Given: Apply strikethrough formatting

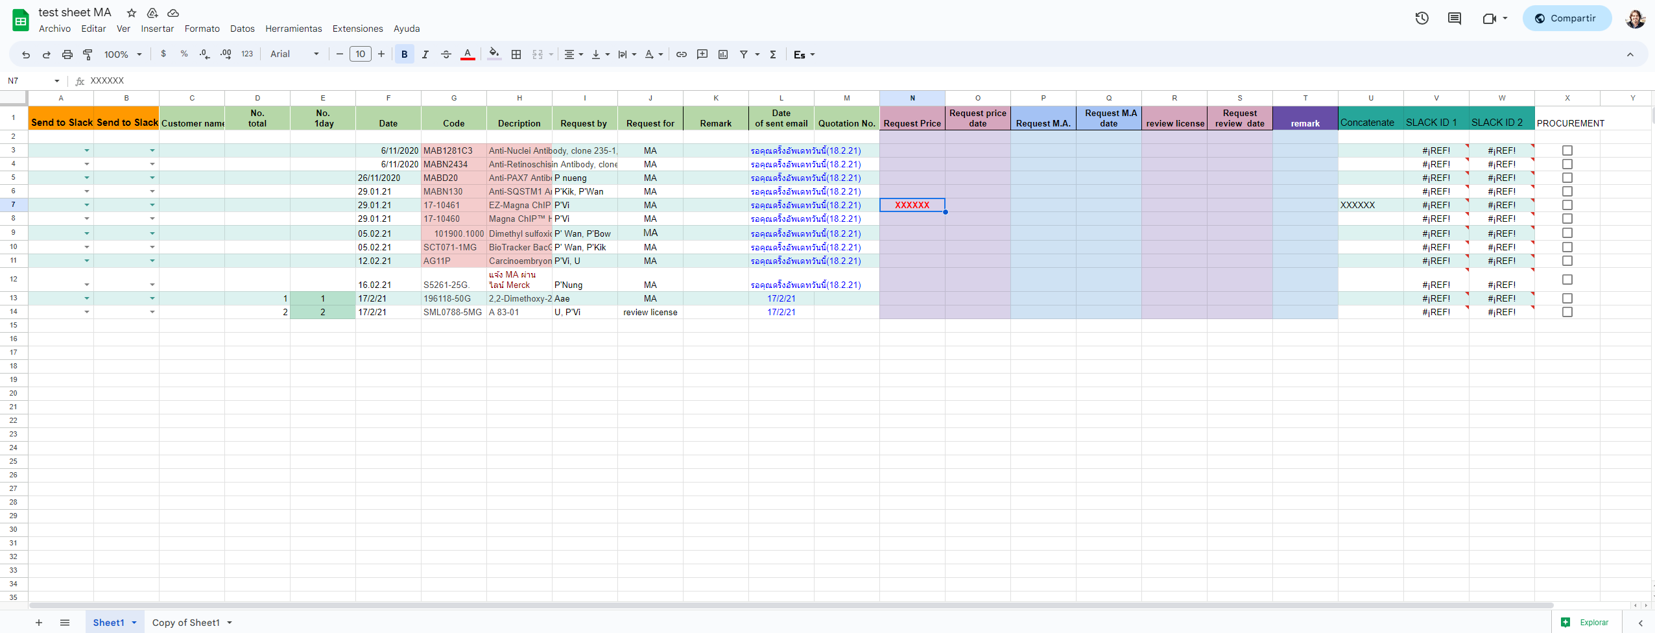Looking at the screenshot, I should click(446, 54).
